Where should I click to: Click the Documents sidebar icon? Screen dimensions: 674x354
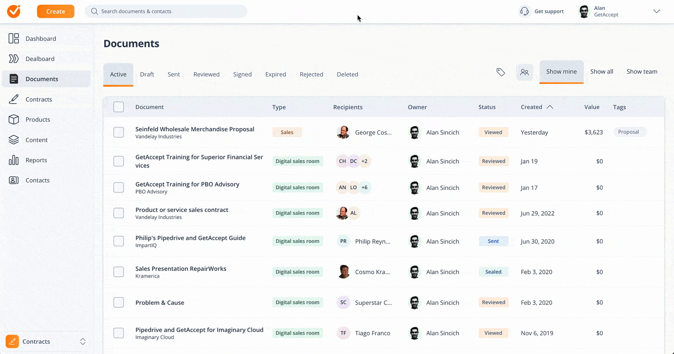pyautogui.click(x=14, y=79)
